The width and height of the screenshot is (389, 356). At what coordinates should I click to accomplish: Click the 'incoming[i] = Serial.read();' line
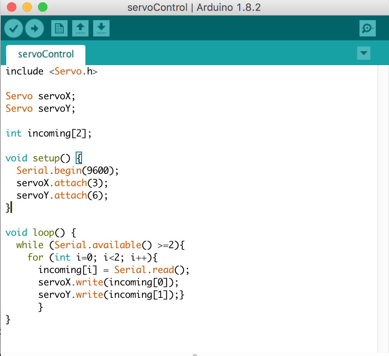coord(114,270)
